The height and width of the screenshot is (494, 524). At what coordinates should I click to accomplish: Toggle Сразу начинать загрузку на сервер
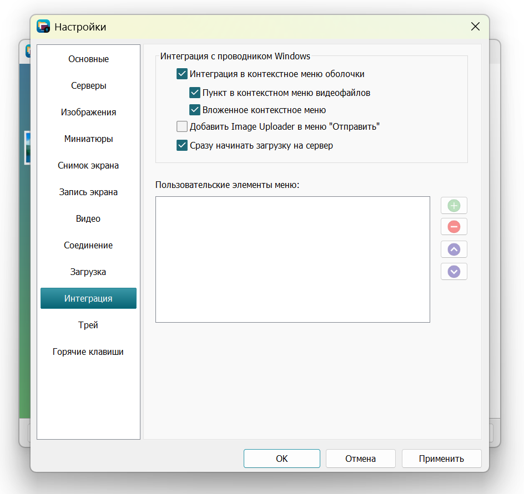click(182, 145)
